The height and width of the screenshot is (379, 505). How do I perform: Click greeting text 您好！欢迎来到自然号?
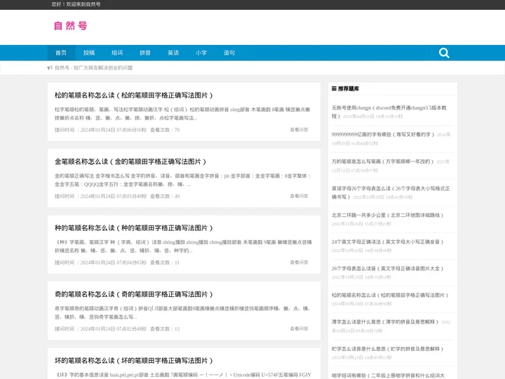[x=76, y=4]
